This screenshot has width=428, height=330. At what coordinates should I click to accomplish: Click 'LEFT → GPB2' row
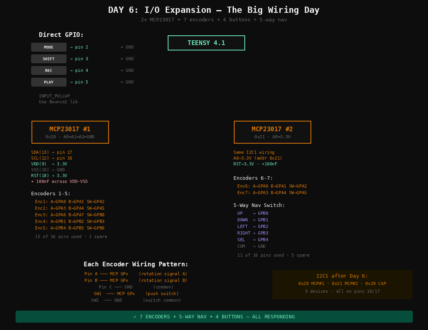pyautogui.click(x=253, y=226)
